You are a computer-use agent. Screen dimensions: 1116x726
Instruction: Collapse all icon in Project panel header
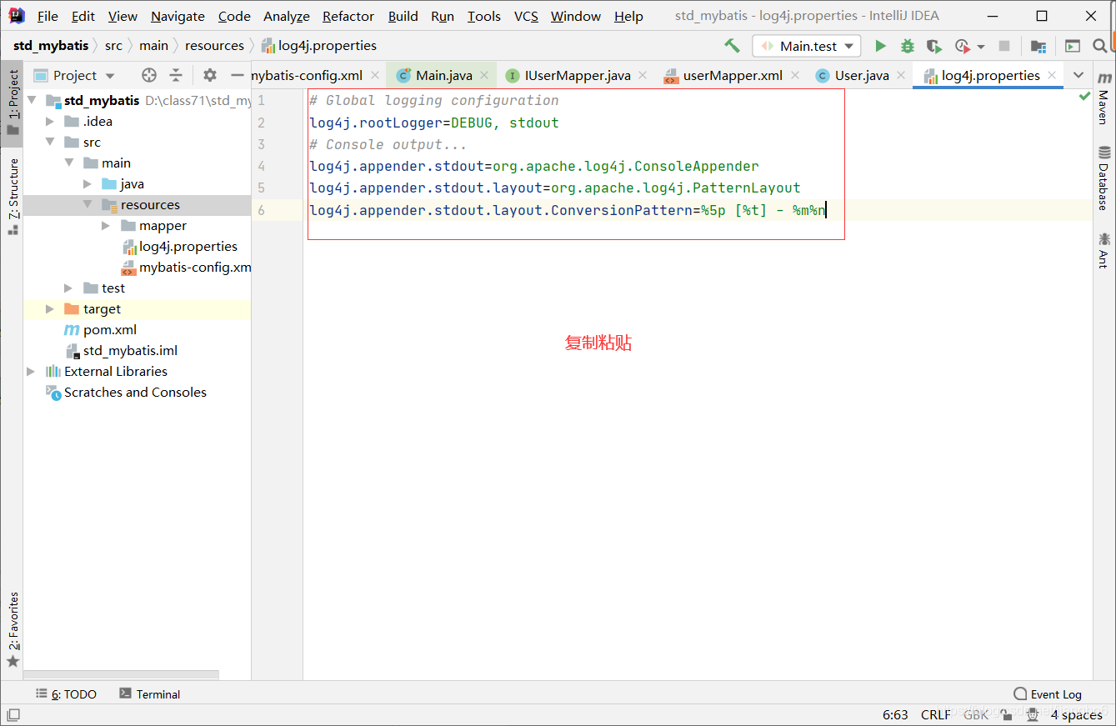click(176, 75)
